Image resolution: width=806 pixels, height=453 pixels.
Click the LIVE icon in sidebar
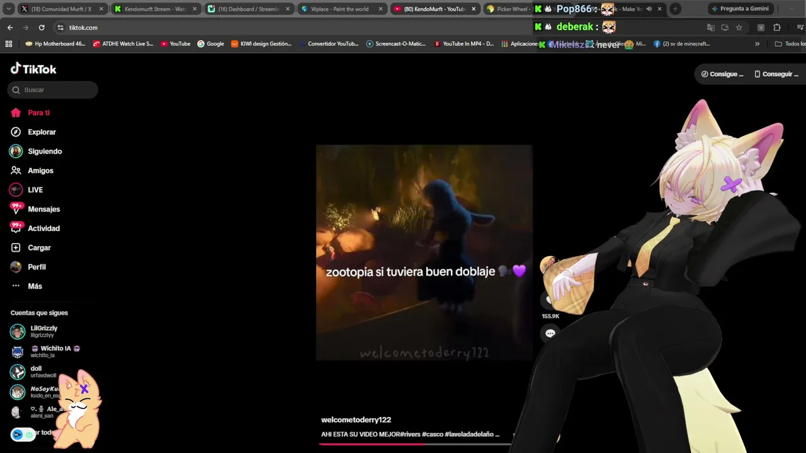pyautogui.click(x=16, y=190)
